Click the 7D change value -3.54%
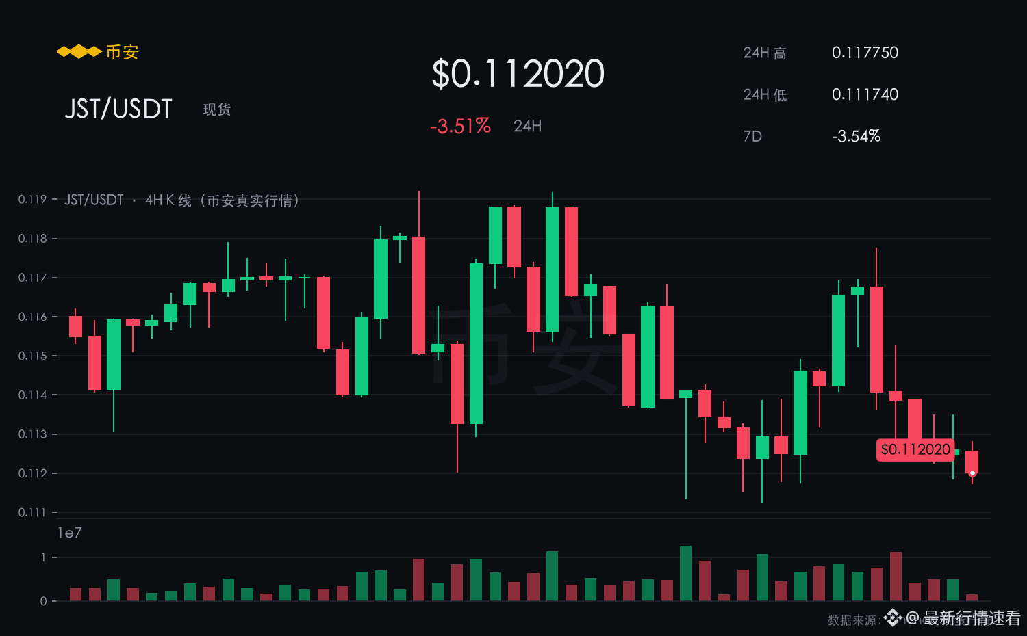The image size is (1027, 636). coord(856,136)
